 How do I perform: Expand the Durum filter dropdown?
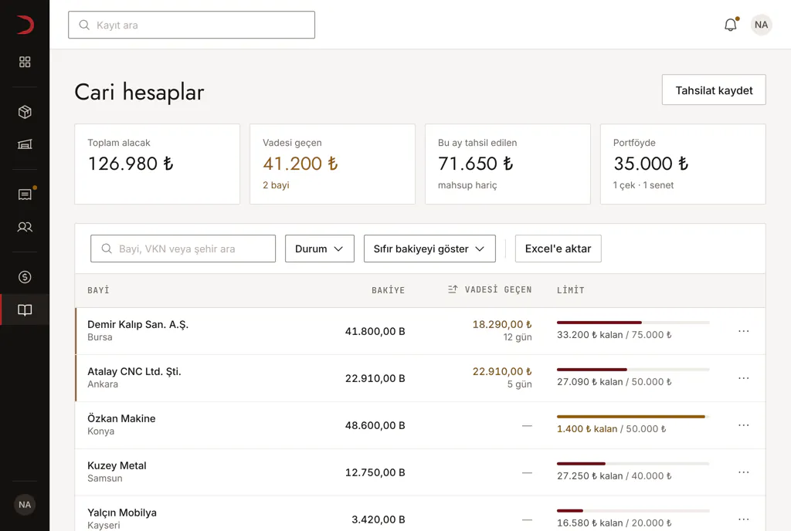(x=319, y=249)
